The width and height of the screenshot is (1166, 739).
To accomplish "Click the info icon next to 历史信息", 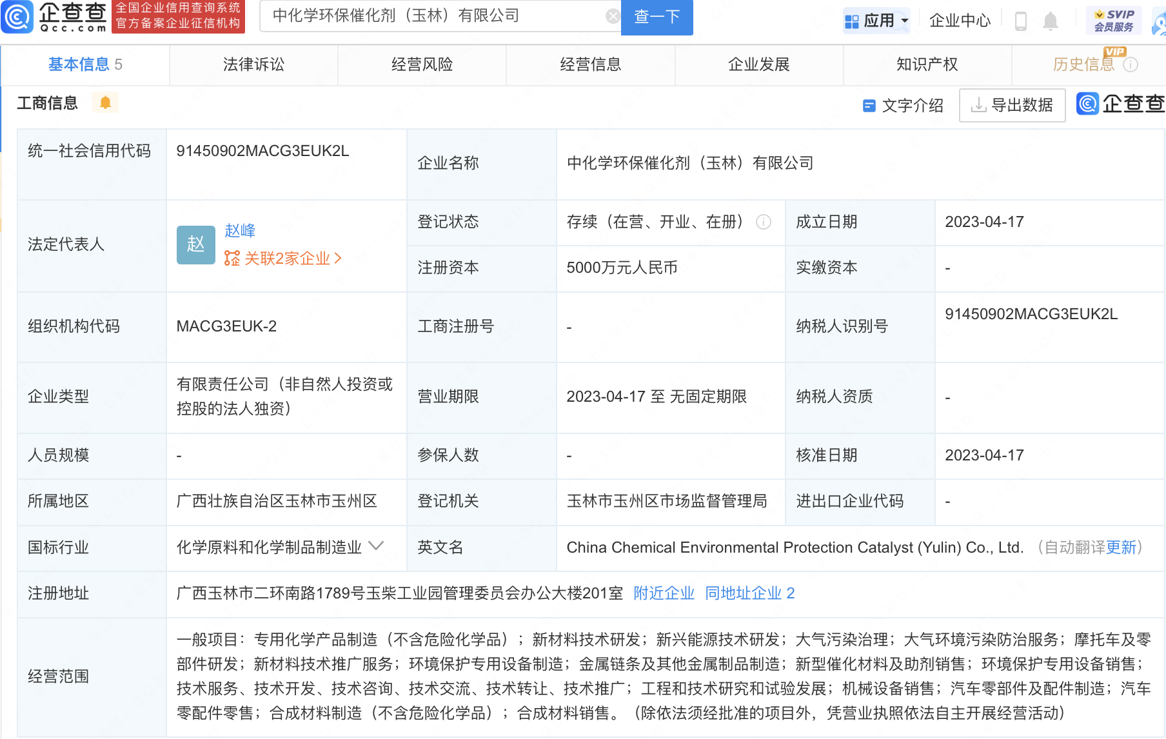I will 1131,64.
